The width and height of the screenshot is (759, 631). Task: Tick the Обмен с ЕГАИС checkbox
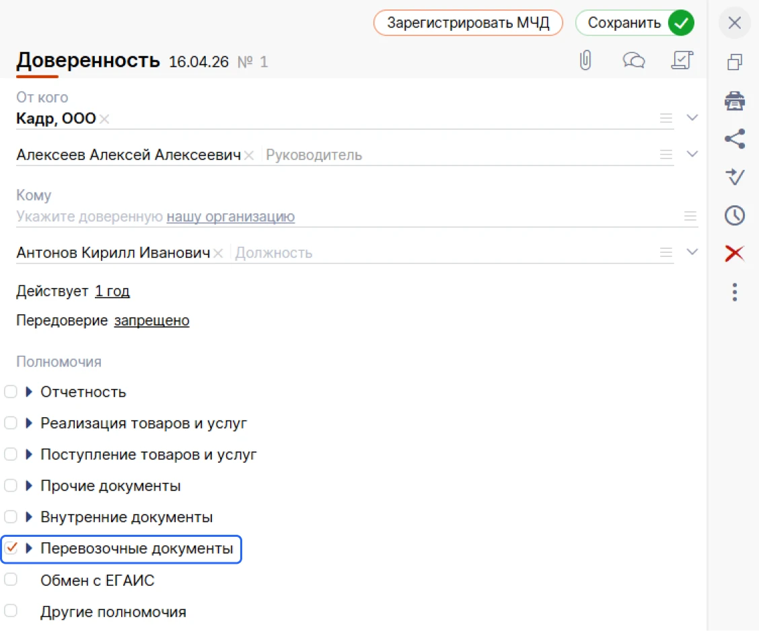(11, 580)
